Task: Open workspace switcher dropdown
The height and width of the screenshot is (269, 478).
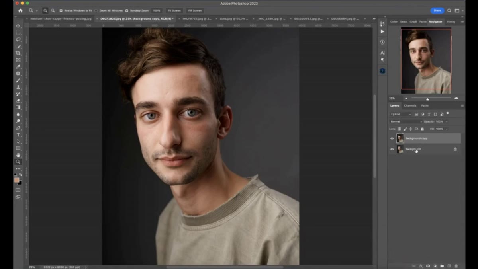Action: 458,10
